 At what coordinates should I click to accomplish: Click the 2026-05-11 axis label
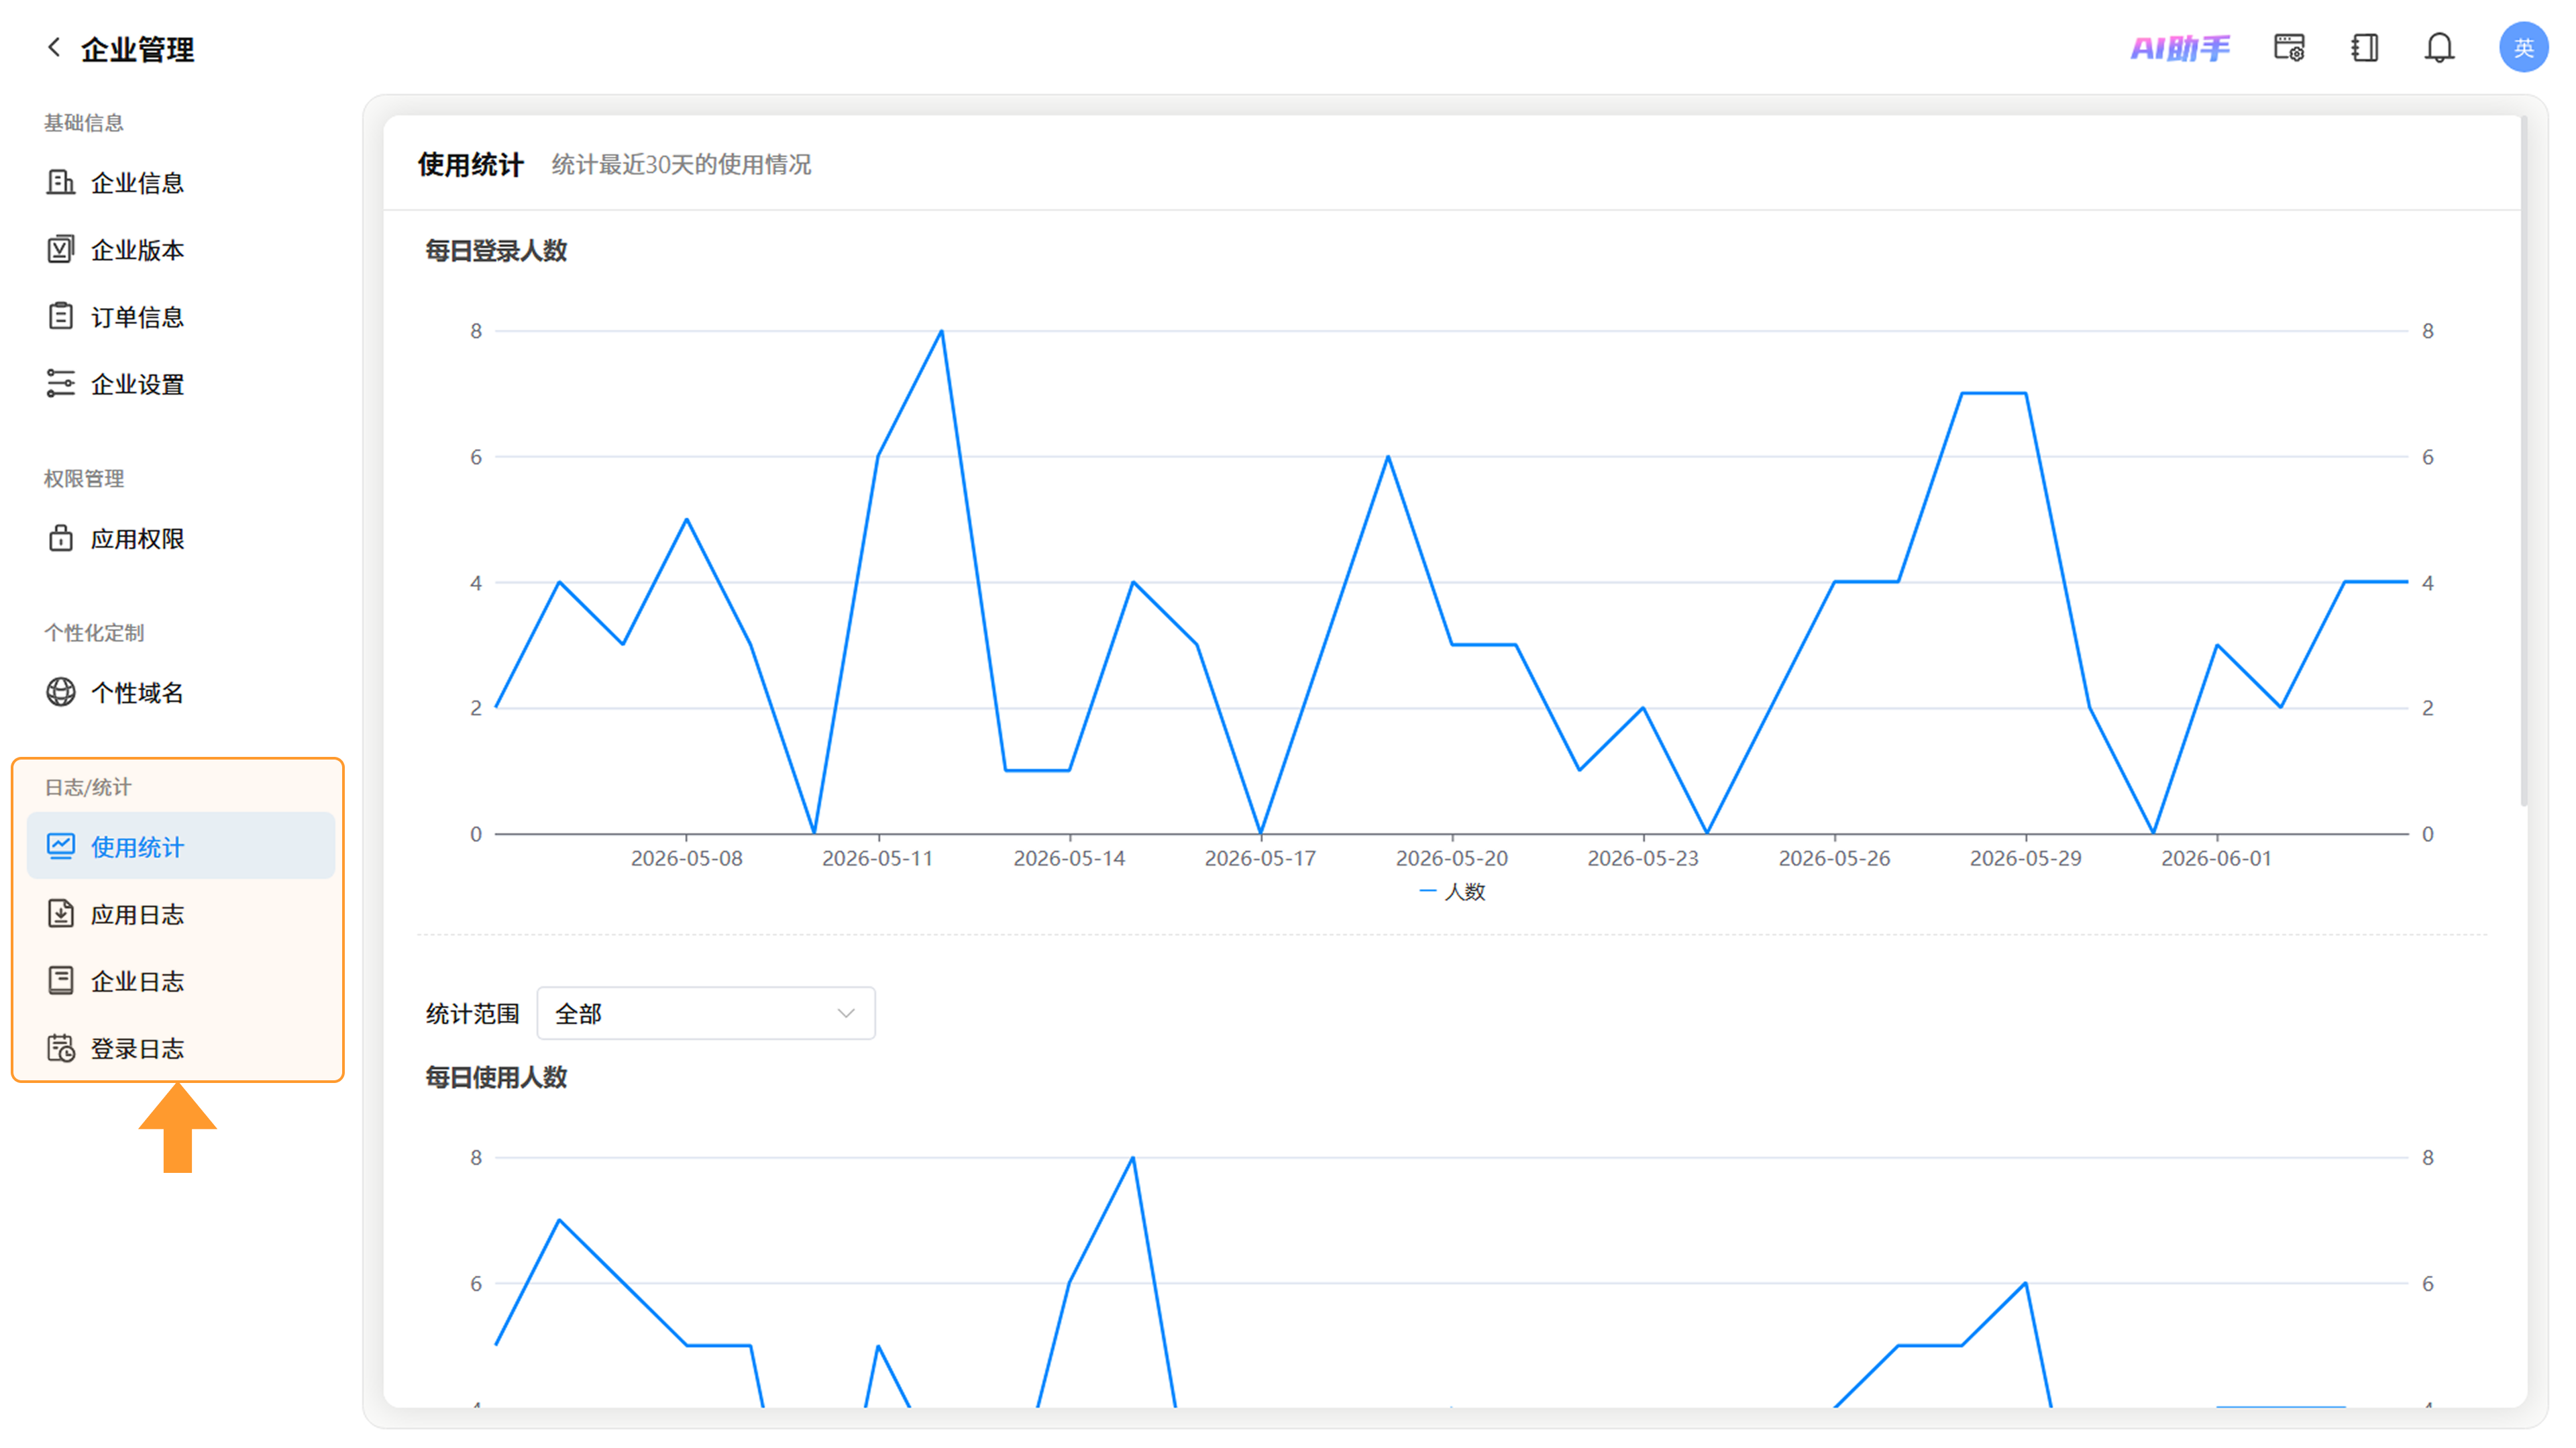pos(877,858)
